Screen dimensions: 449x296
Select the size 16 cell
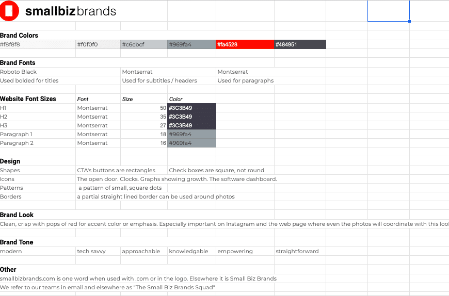(144, 143)
